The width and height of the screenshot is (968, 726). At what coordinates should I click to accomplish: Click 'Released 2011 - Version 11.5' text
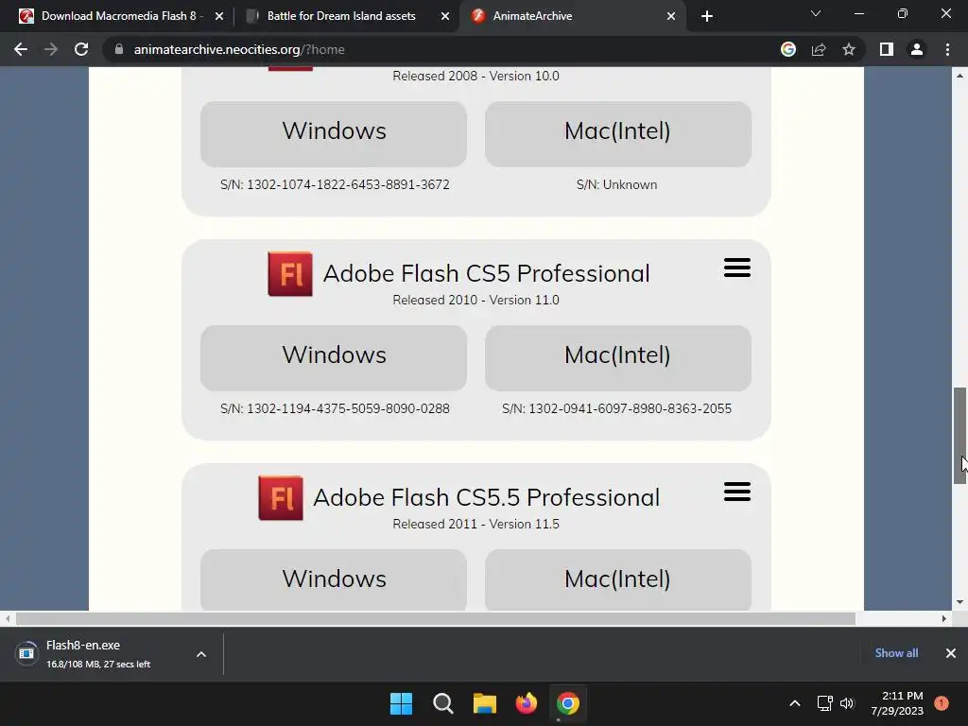(476, 524)
